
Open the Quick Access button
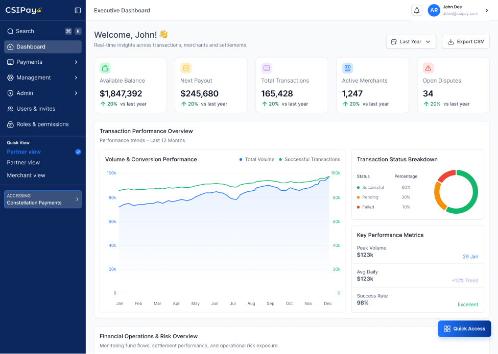464,329
